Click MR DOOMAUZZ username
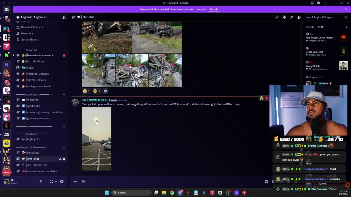Screen dimensions: 351x197 pyautogui.click(x=94, y=100)
